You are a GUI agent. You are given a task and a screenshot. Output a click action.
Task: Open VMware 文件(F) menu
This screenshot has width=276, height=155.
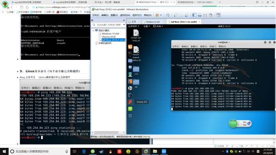pos(96,15)
